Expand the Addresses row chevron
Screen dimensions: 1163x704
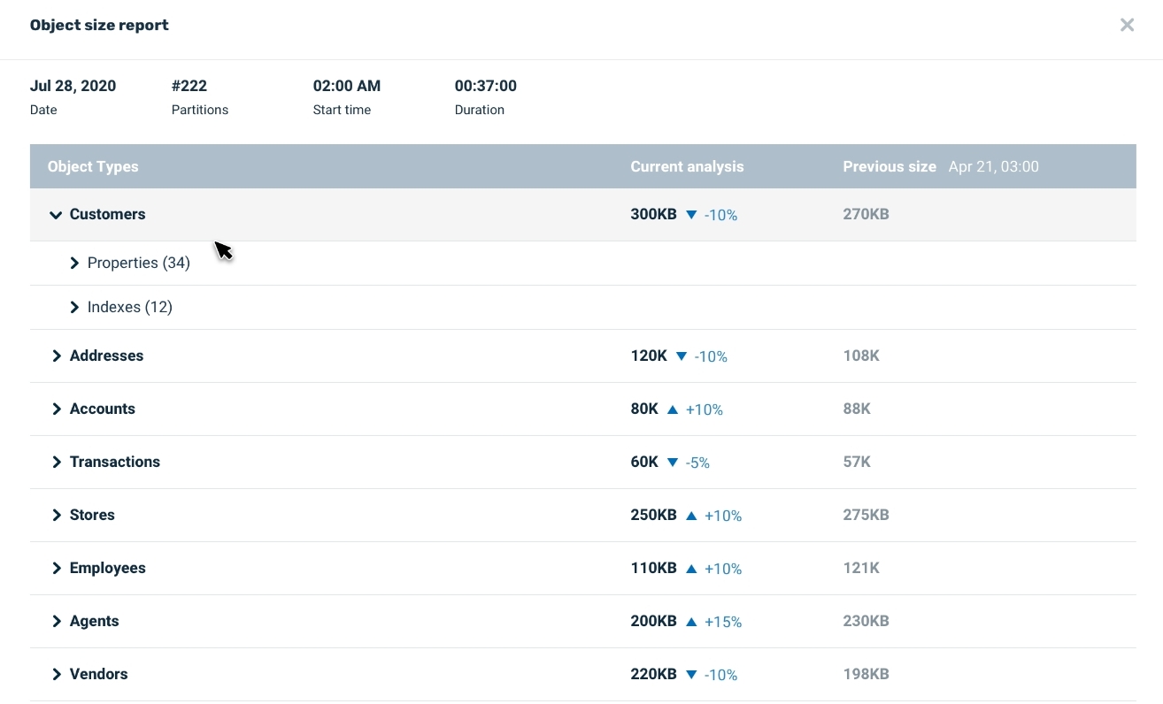click(57, 356)
